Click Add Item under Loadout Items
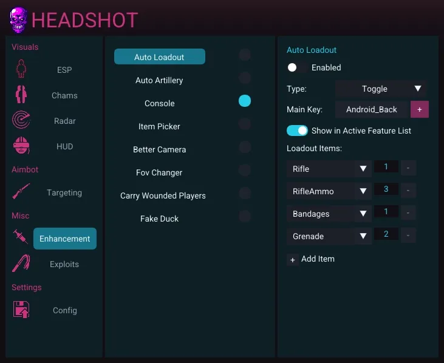Screen dimensions: 444x363 311,259
